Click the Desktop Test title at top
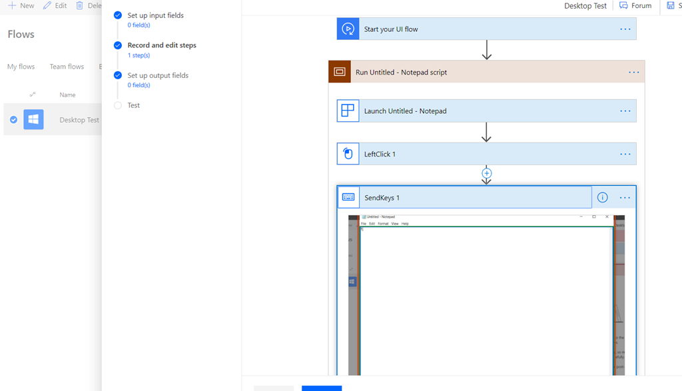Image resolution: width=682 pixels, height=391 pixels. click(x=585, y=5)
